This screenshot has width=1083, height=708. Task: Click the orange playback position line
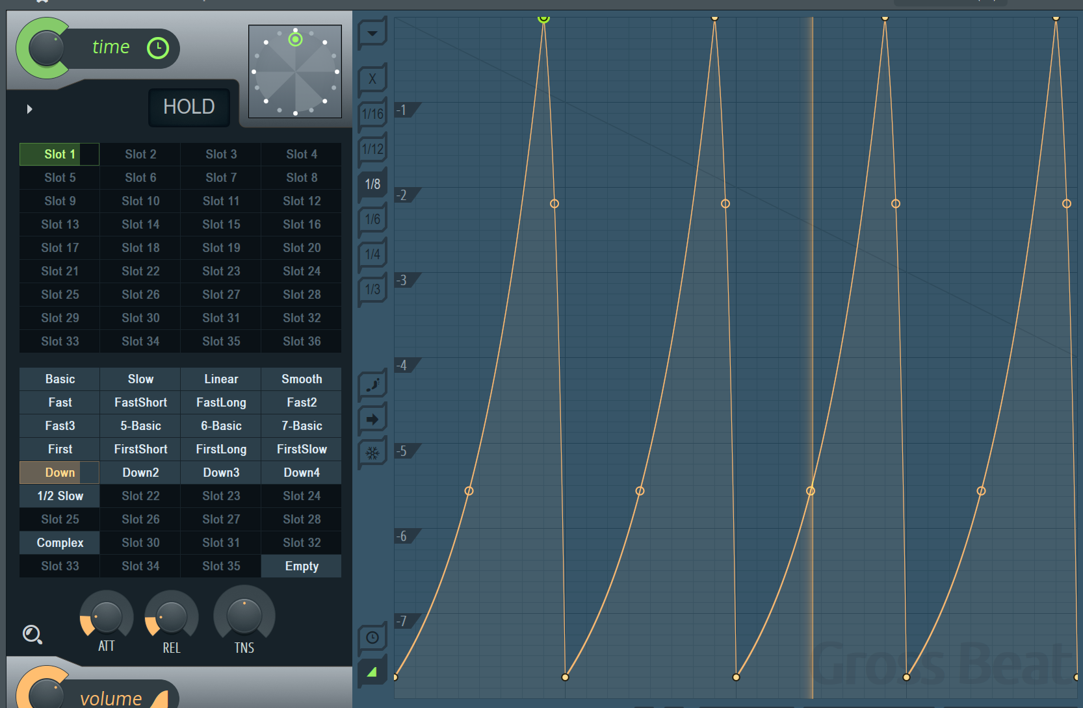point(813,357)
